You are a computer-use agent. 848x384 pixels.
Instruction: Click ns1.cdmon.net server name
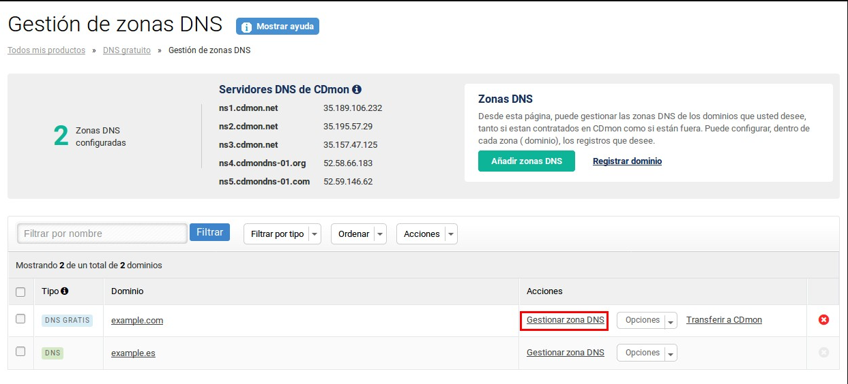pyautogui.click(x=248, y=108)
